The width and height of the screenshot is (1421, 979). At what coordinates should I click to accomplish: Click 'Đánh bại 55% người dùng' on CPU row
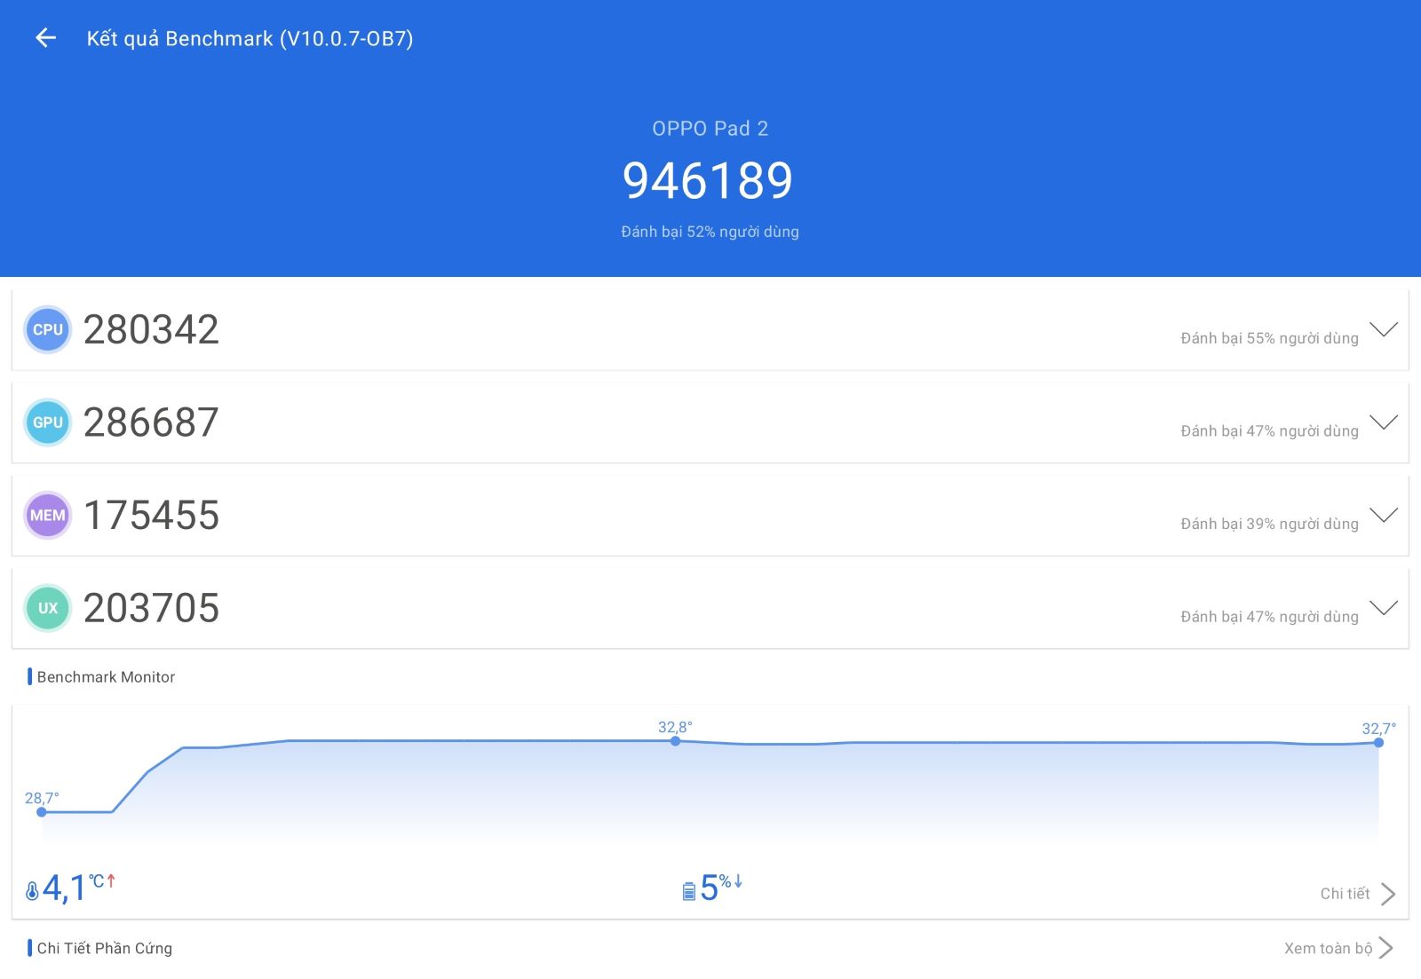(1269, 338)
